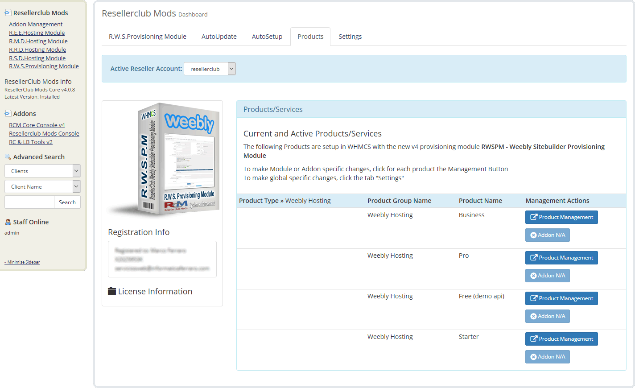
Task: Click Addon N/A button for Pro
Action: pos(548,276)
